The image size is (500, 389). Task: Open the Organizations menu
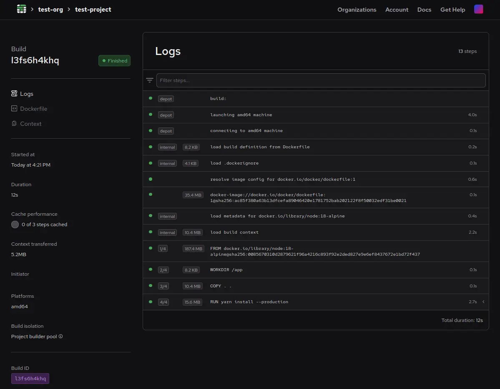357,10
